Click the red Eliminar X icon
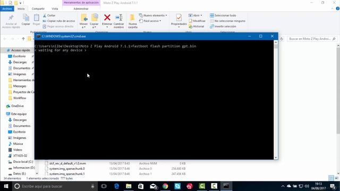The height and width of the screenshot is (191, 340). 107,18
